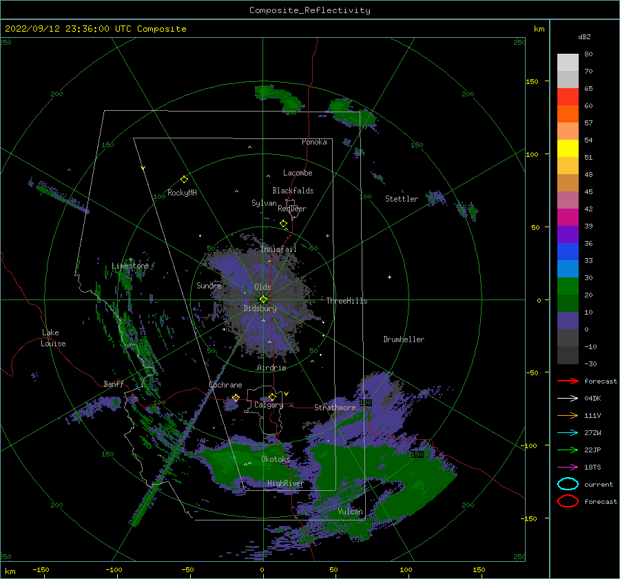Viewport: 620px width, 579px height.
Task: Click the magenta 18TS arrow icon
Action: click(x=568, y=467)
